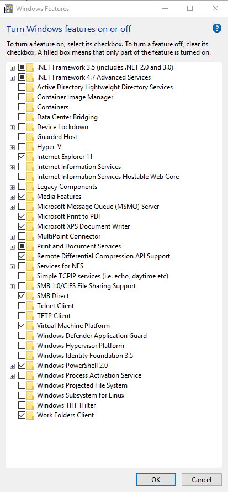228x492 pixels.
Task: Check the TFTP Client checkbox
Action: (x=22, y=316)
